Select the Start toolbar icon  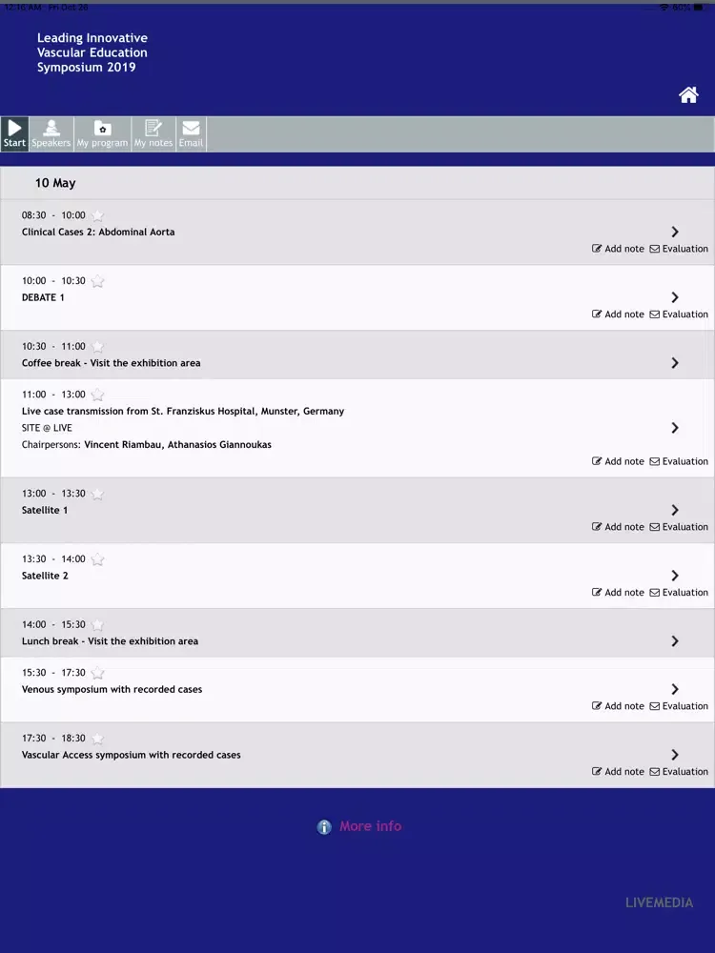(x=14, y=133)
